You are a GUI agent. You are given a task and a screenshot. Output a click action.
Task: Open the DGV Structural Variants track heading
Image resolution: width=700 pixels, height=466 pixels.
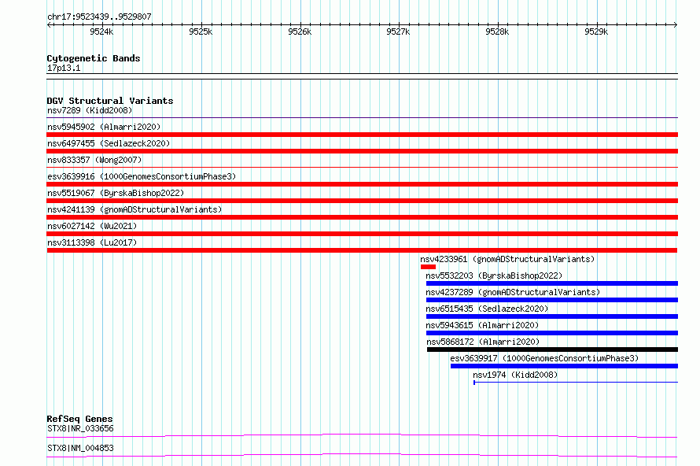pyautogui.click(x=110, y=101)
